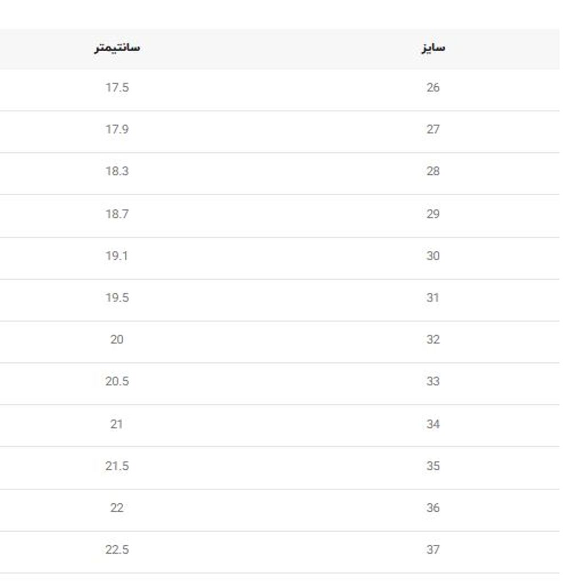Select size 26 cell
Screen dimensions: 581x581
click(433, 88)
